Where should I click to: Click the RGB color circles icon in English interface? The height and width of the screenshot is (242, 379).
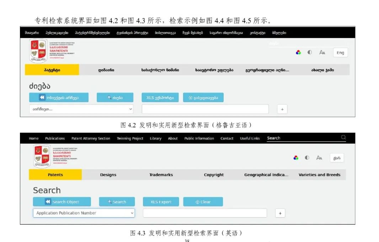(x=296, y=158)
